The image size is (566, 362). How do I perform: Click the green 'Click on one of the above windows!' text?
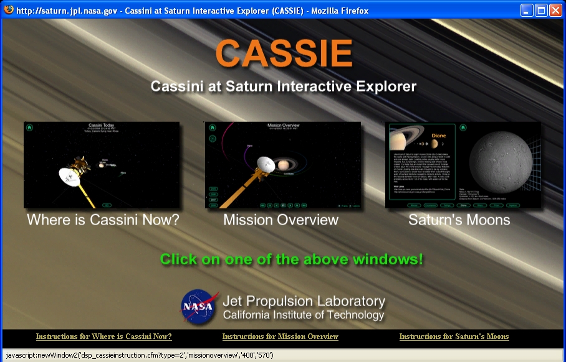291,259
